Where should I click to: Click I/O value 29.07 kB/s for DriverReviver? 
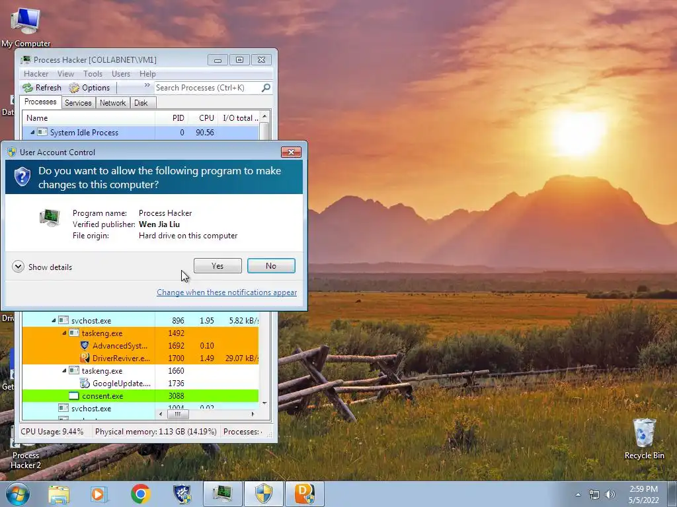click(x=242, y=358)
